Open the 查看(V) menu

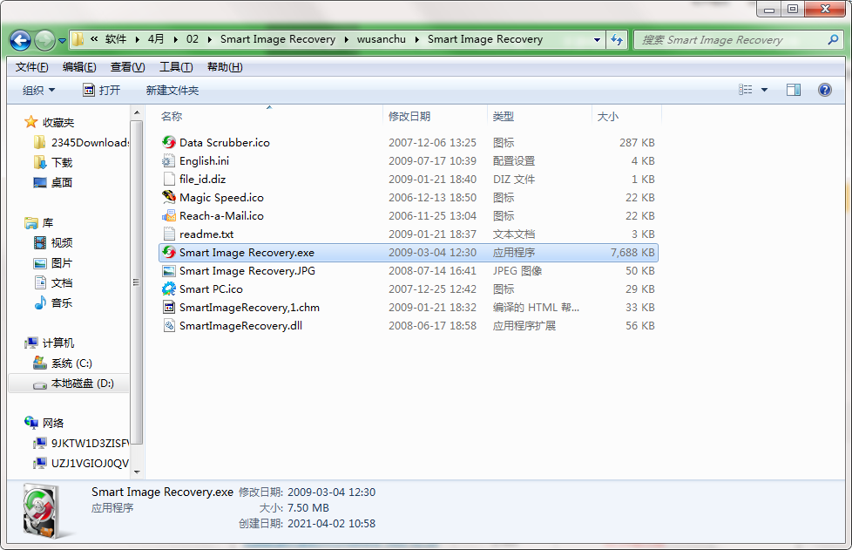click(127, 67)
